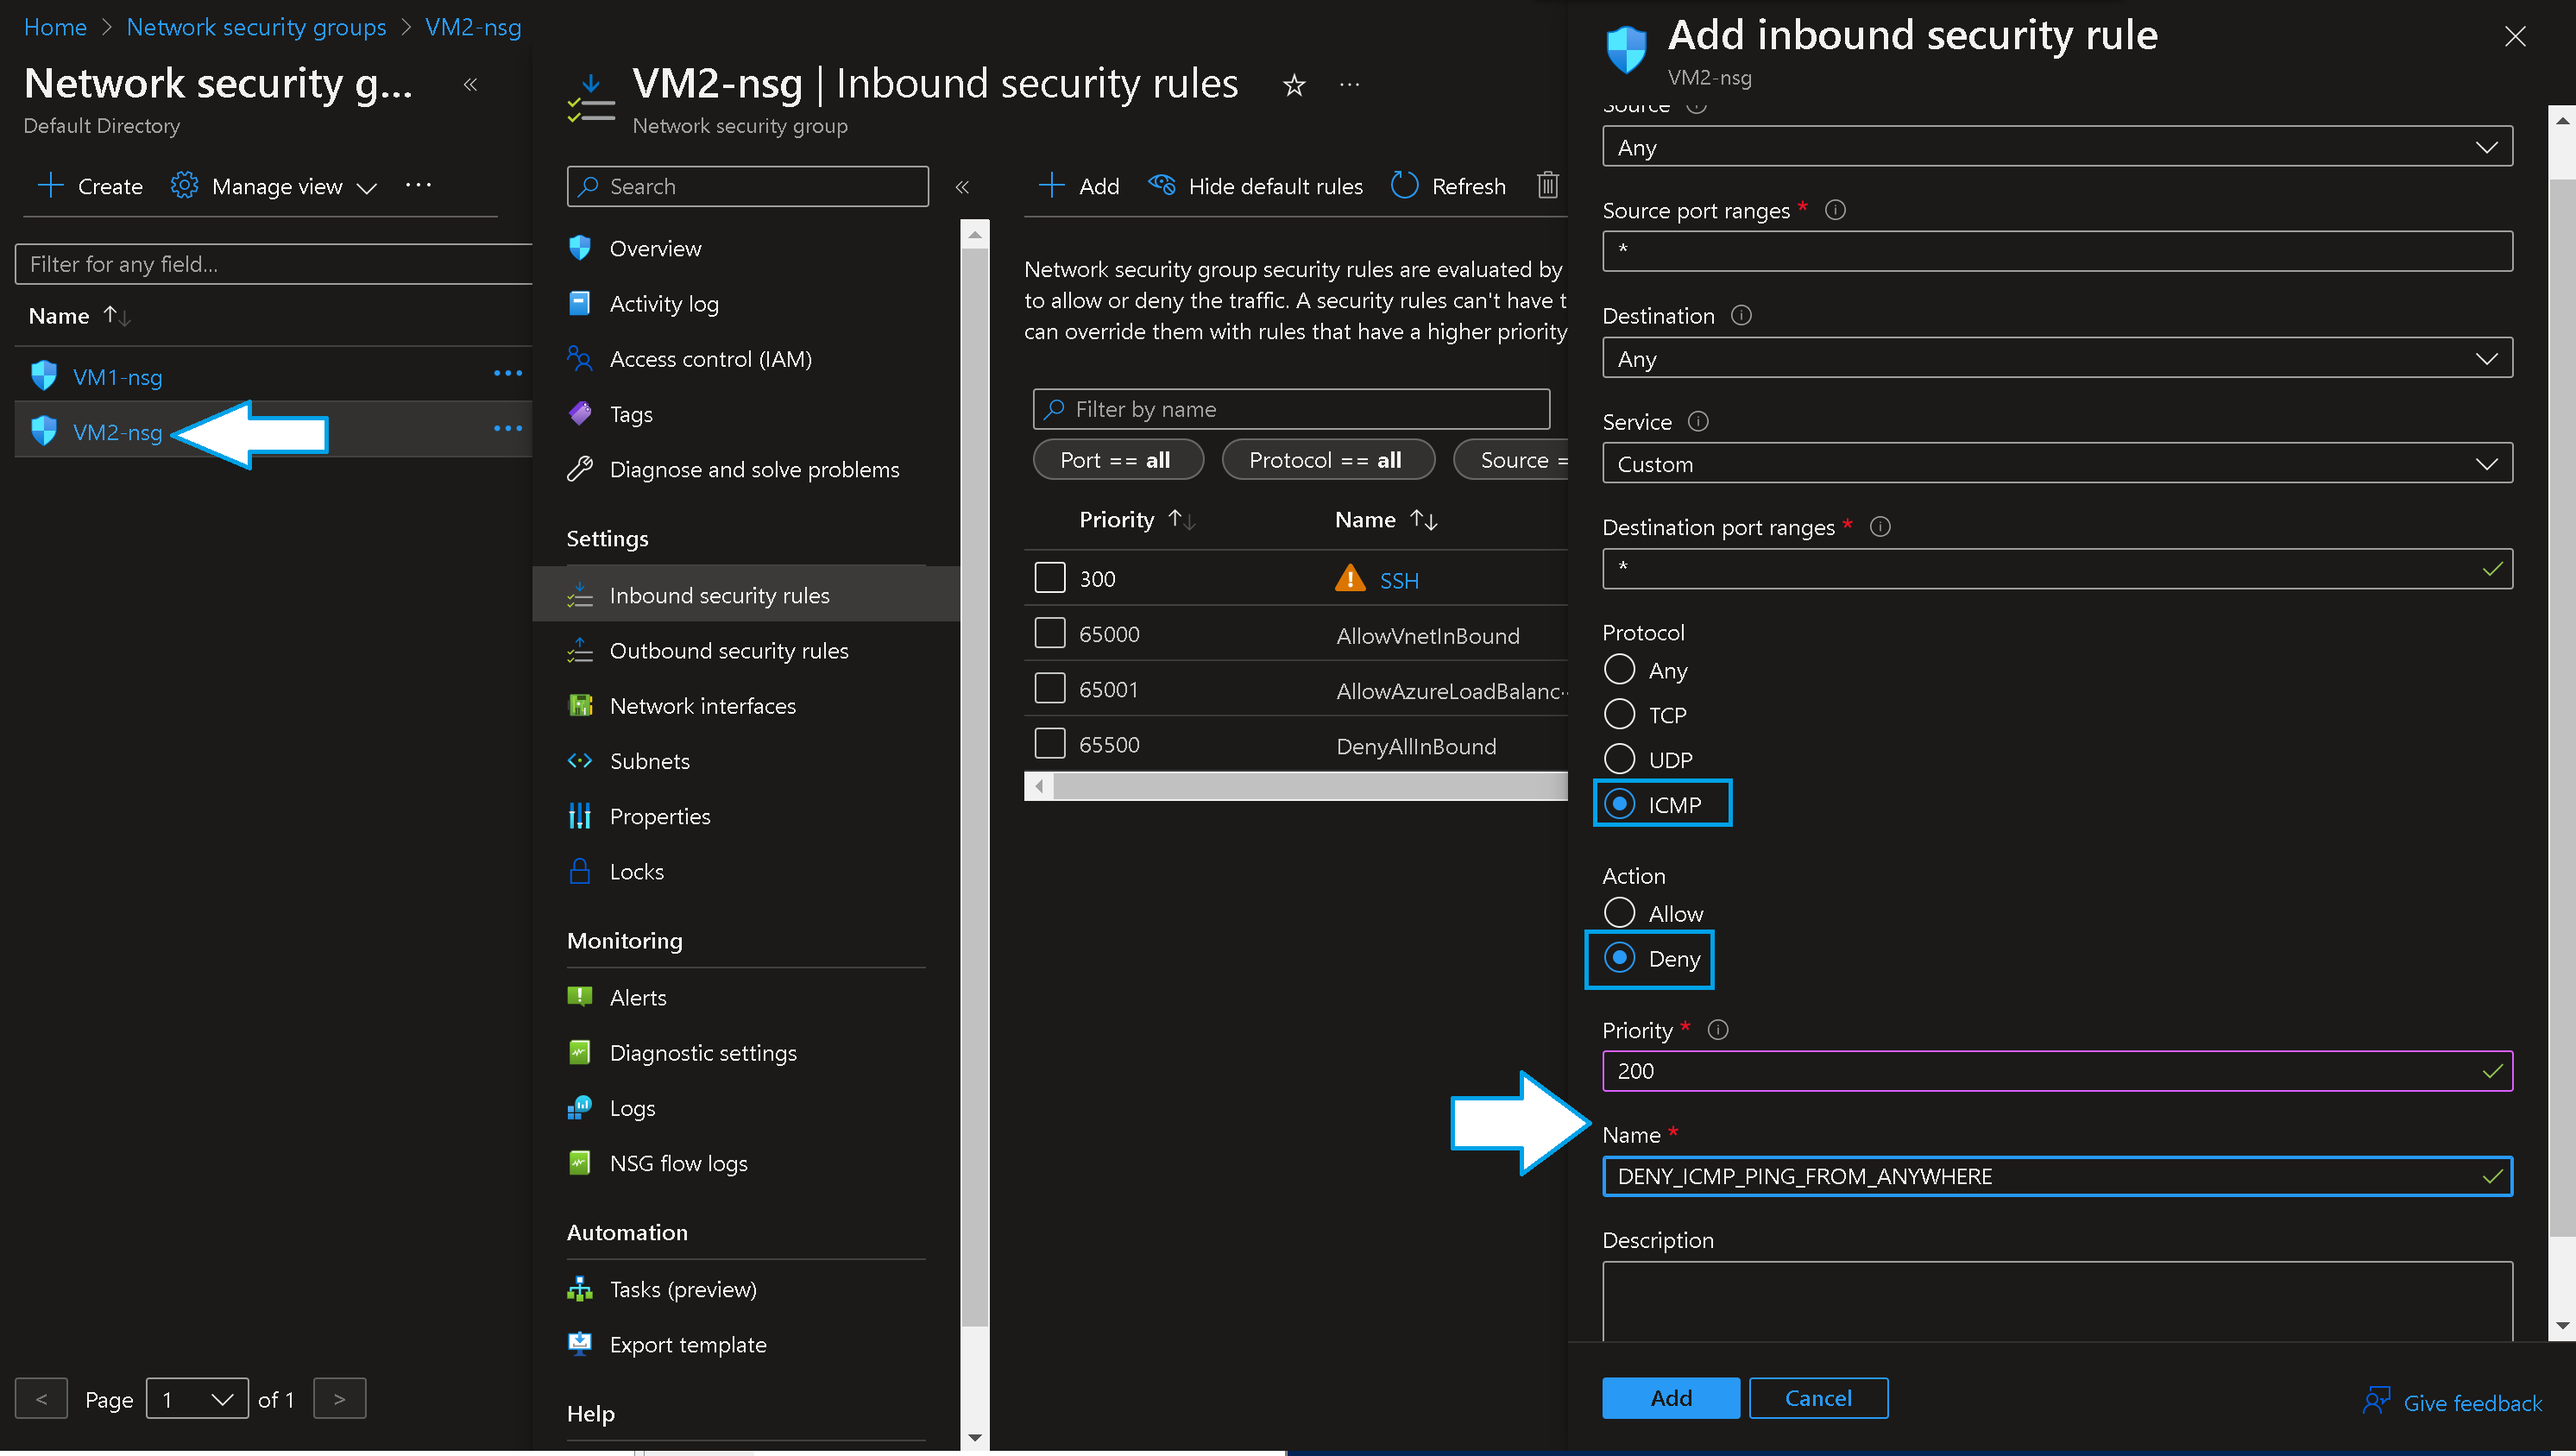Click the Filter by name field

(x=1291, y=409)
